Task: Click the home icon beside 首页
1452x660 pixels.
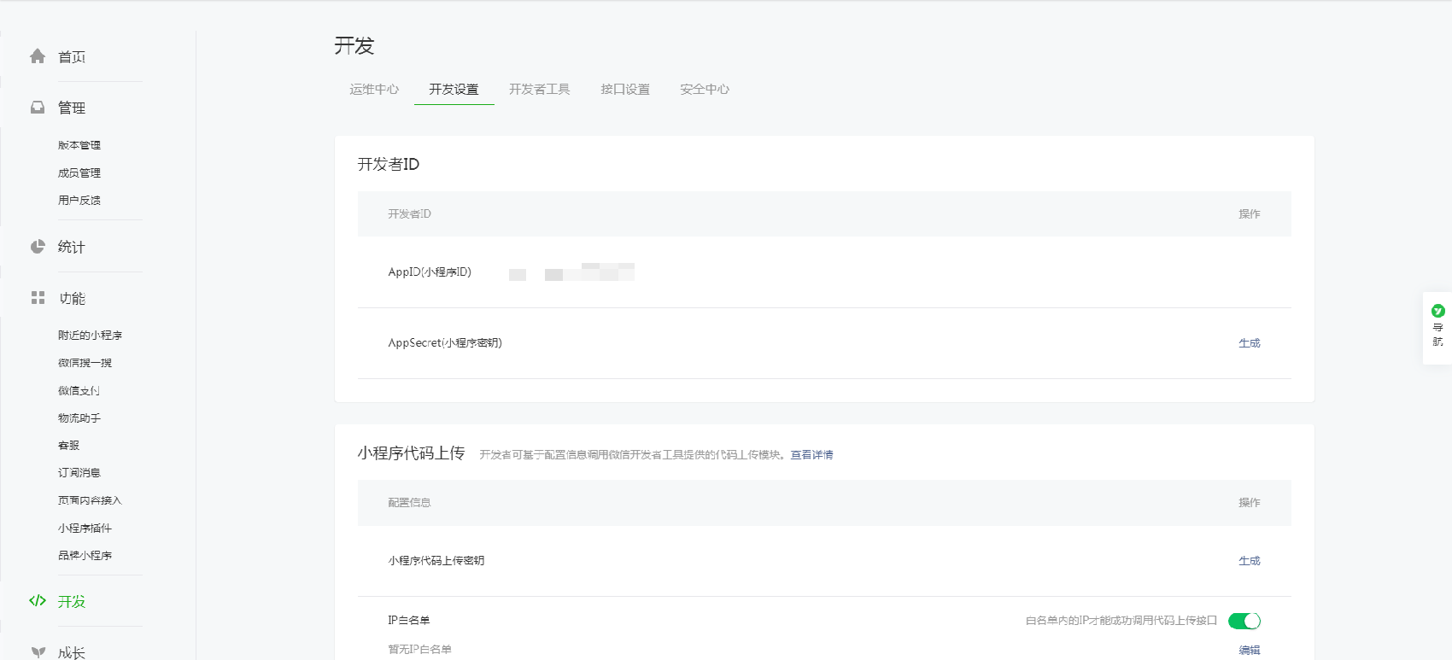Action: tap(38, 56)
